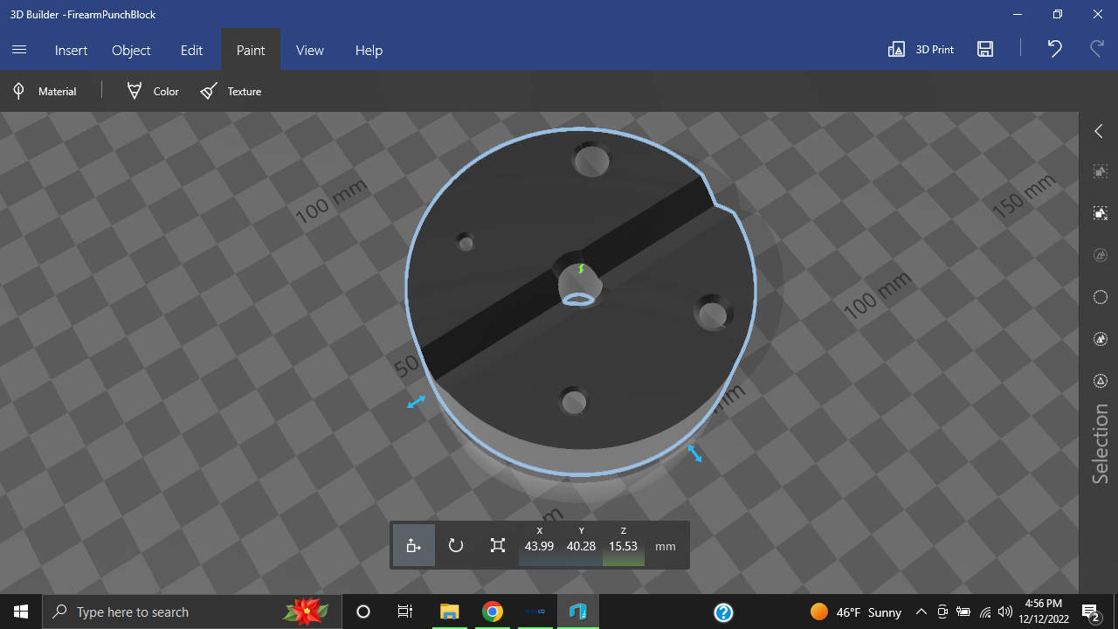Show hidden system tray icons

click(x=921, y=612)
